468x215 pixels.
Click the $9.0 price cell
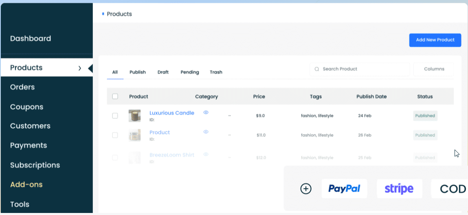point(260,115)
